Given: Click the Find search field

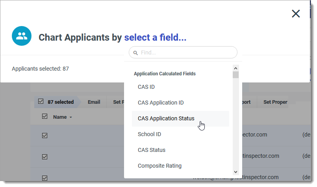Looking at the screenshot, I should [x=183, y=52].
